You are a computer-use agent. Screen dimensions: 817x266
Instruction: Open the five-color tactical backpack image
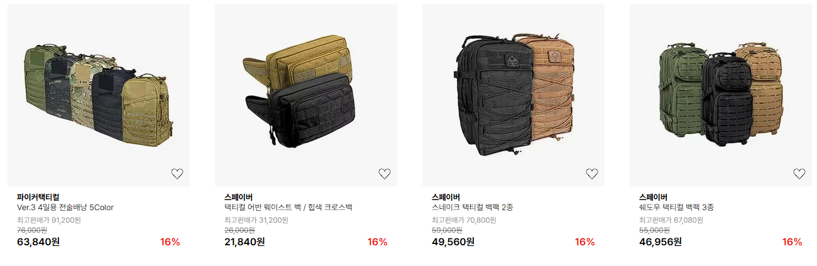point(99,95)
